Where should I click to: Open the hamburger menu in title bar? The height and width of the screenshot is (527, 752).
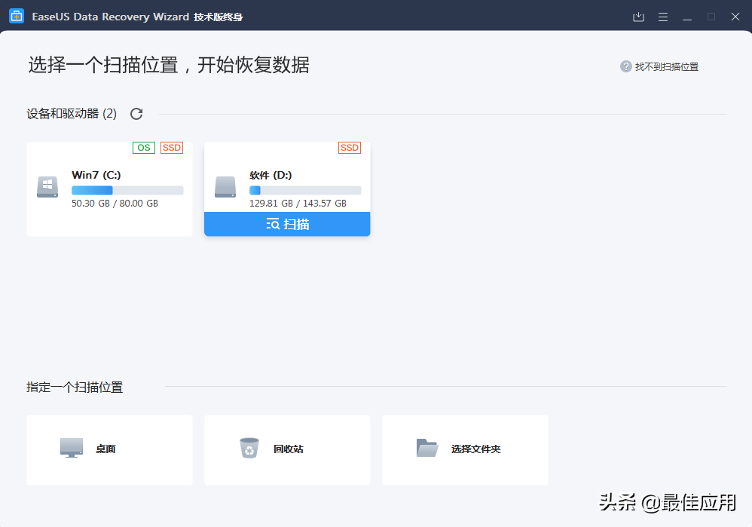pos(663,17)
